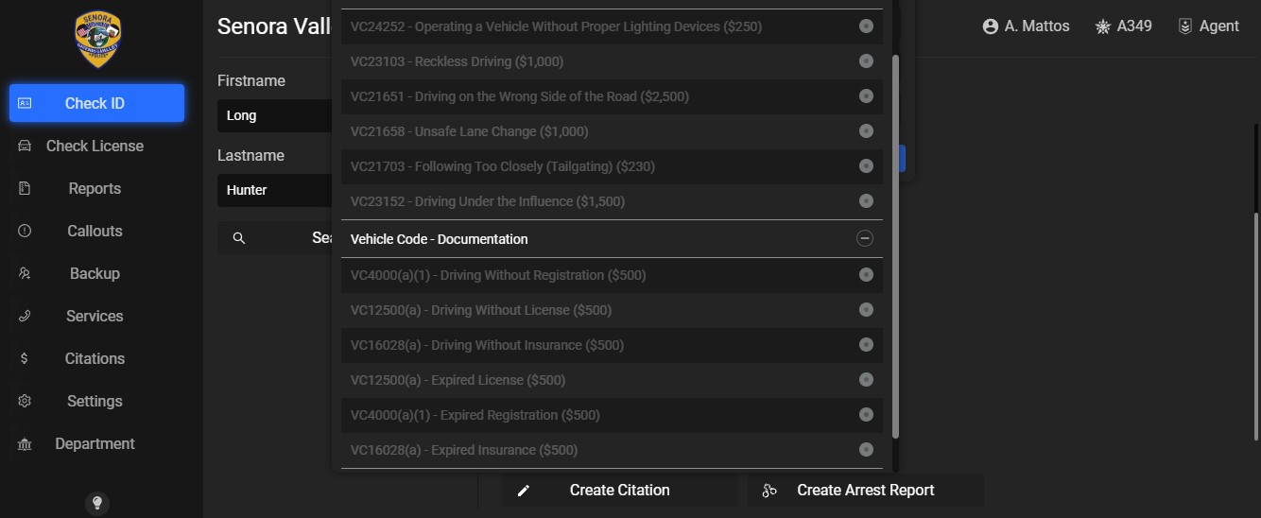Click the Agent rank insignia icon
Screen dimensions: 1261x518
[x=1184, y=26]
